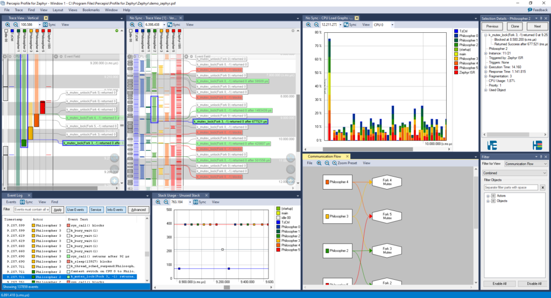Viewport: 551px width, 298px height.
Task: Switch to the Event Log tab
Action: pyautogui.click(x=15, y=195)
